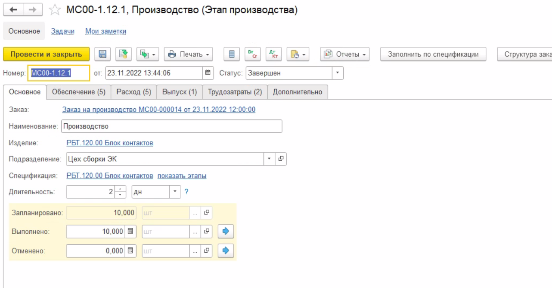Open the Подразделение field's open-form icon
552x288 pixels.
[281, 159]
